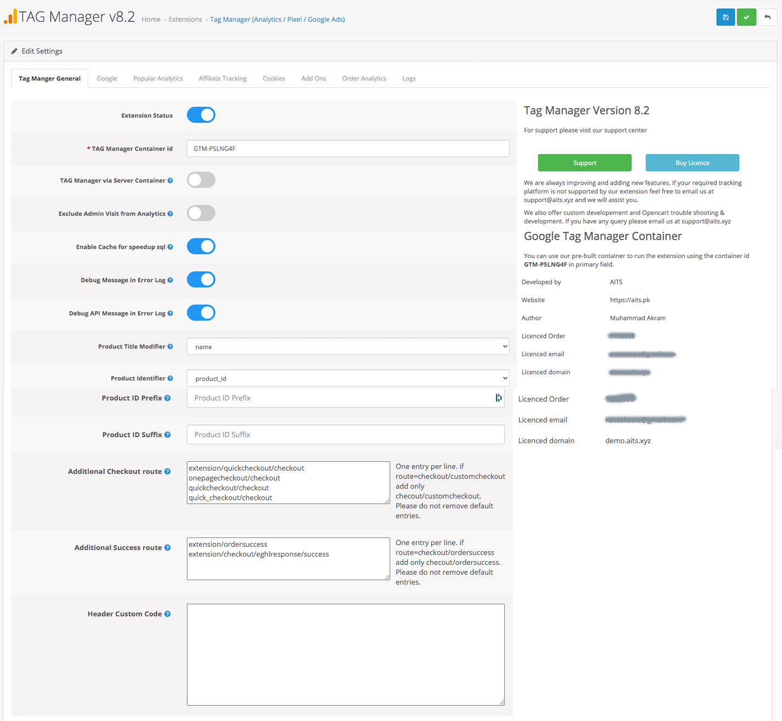Toggle Enable Cache for speedup sql switch
782x721 pixels.
point(201,247)
